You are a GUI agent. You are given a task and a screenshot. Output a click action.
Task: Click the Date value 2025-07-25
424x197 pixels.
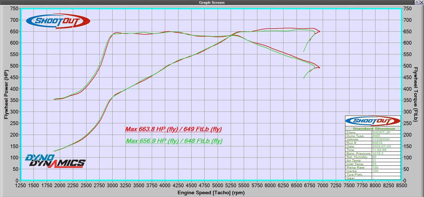382,146
